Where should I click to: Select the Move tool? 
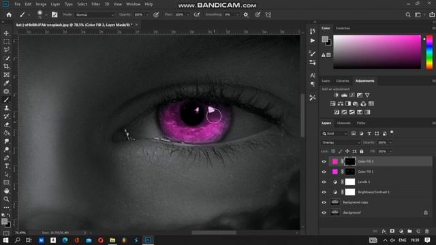(6, 33)
